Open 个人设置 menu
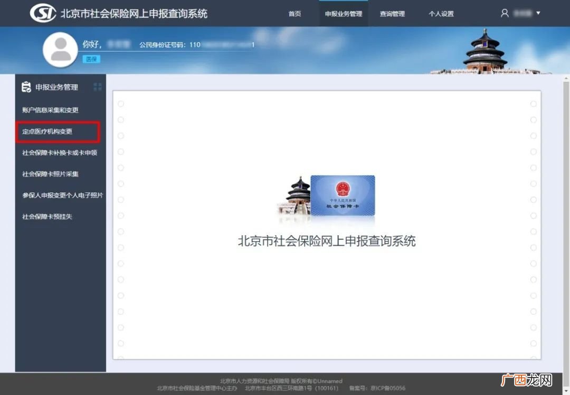 [x=441, y=14]
